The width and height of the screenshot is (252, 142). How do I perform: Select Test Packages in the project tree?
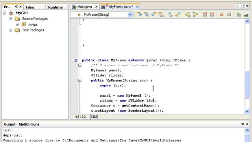click(33, 30)
